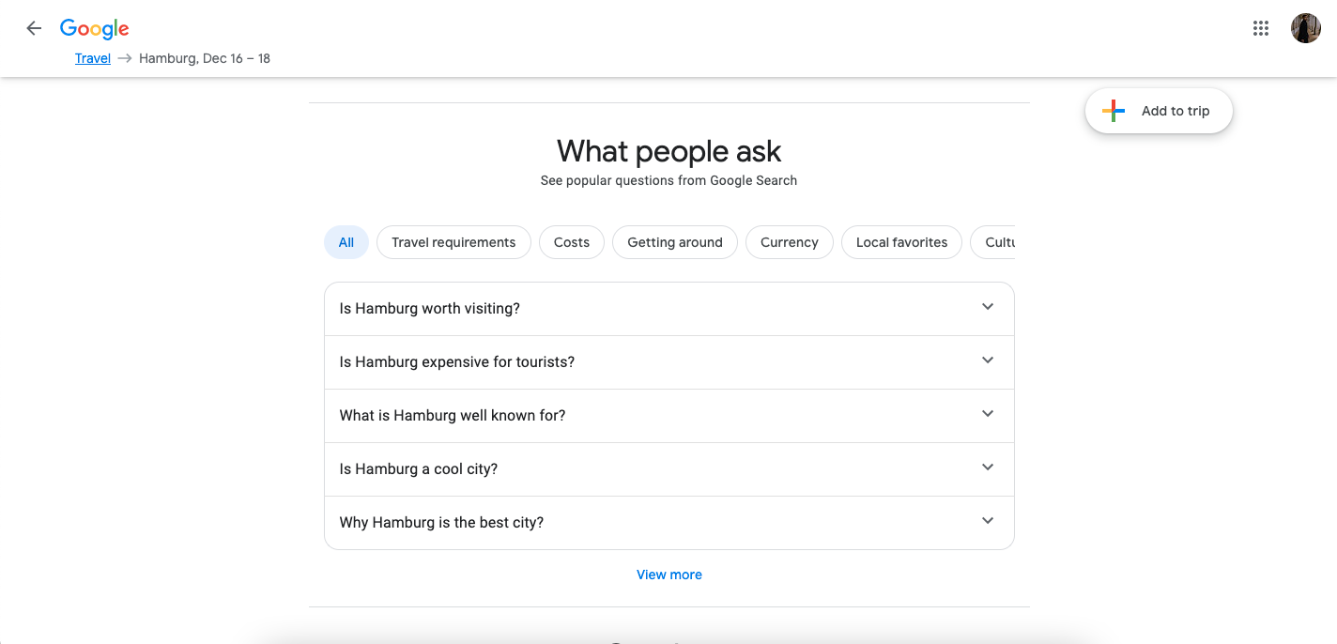Screen dimensions: 1337x644
Task: Select the All filter chip
Action: [x=346, y=242]
